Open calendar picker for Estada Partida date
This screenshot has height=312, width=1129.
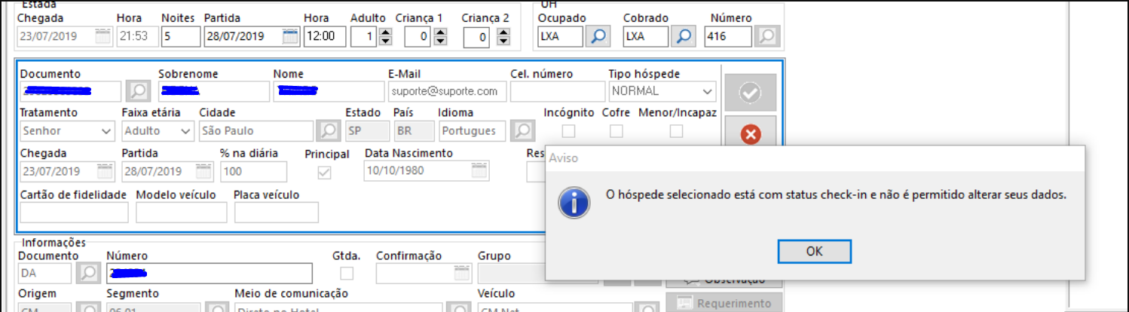click(x=289, y=36)
